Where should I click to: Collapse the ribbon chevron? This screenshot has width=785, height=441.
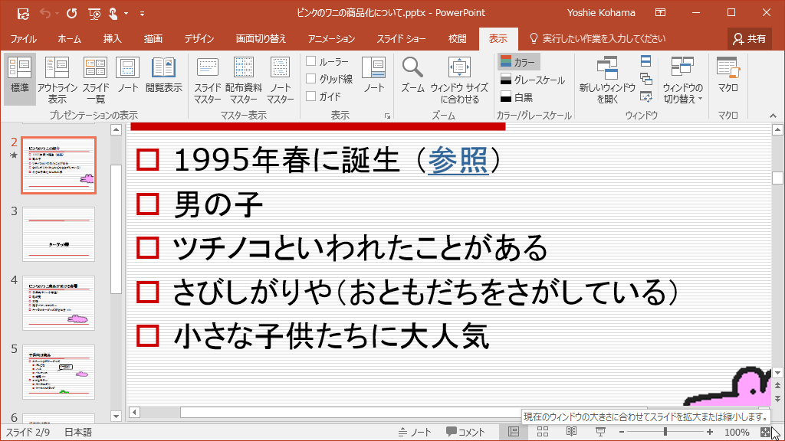tap(773, 116)
